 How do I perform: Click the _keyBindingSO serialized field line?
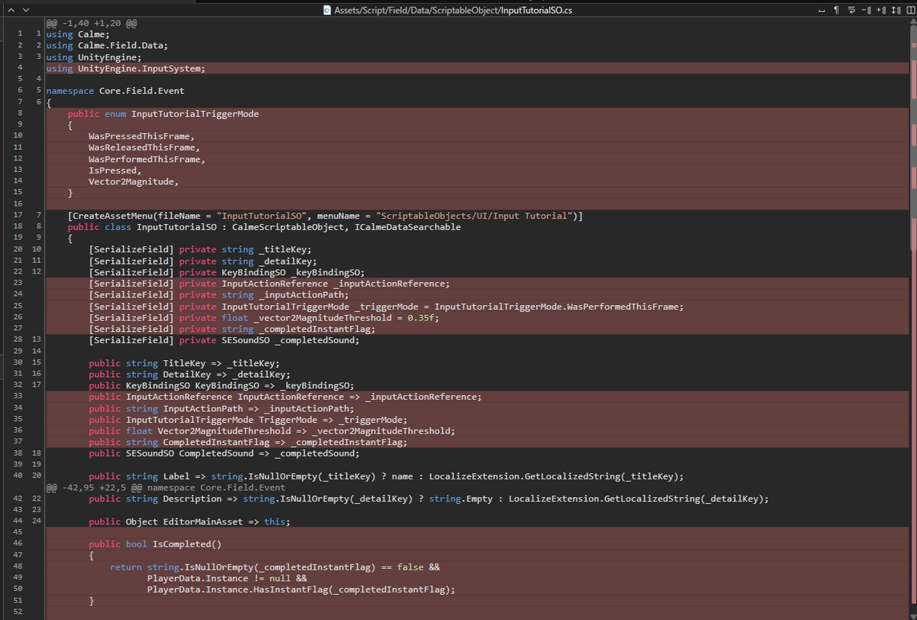point(227,272)
